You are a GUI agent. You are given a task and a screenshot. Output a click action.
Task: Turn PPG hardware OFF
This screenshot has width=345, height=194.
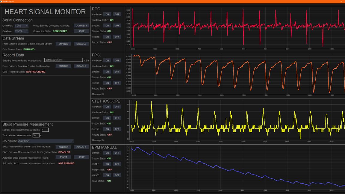point(117,60)
